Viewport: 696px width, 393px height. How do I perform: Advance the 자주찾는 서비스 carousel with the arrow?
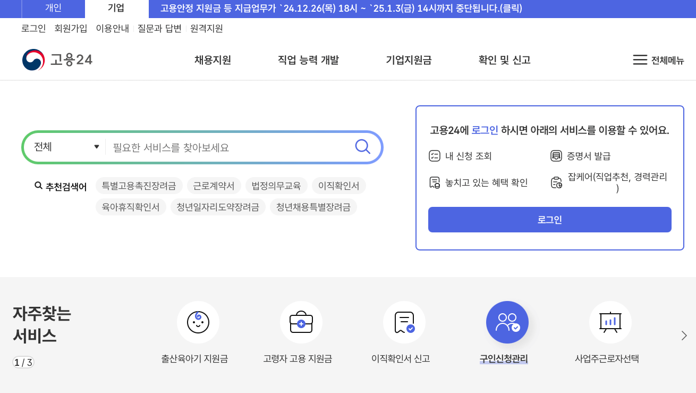[x=684, y=336]
